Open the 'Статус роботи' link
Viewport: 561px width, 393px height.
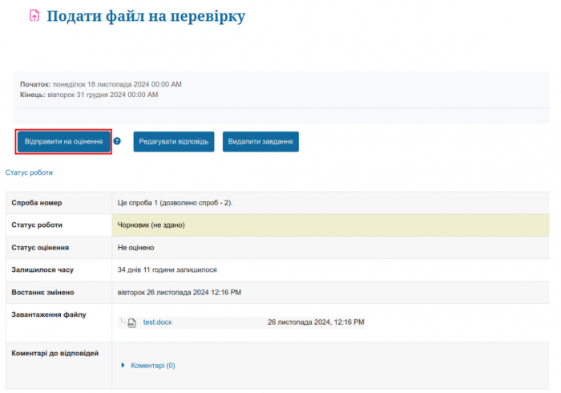tap(29, 172)
